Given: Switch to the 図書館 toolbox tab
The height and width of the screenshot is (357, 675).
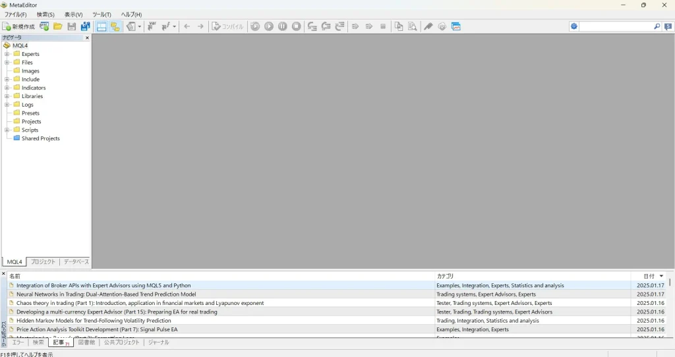Looking at the screenshot, I should 86,343.
